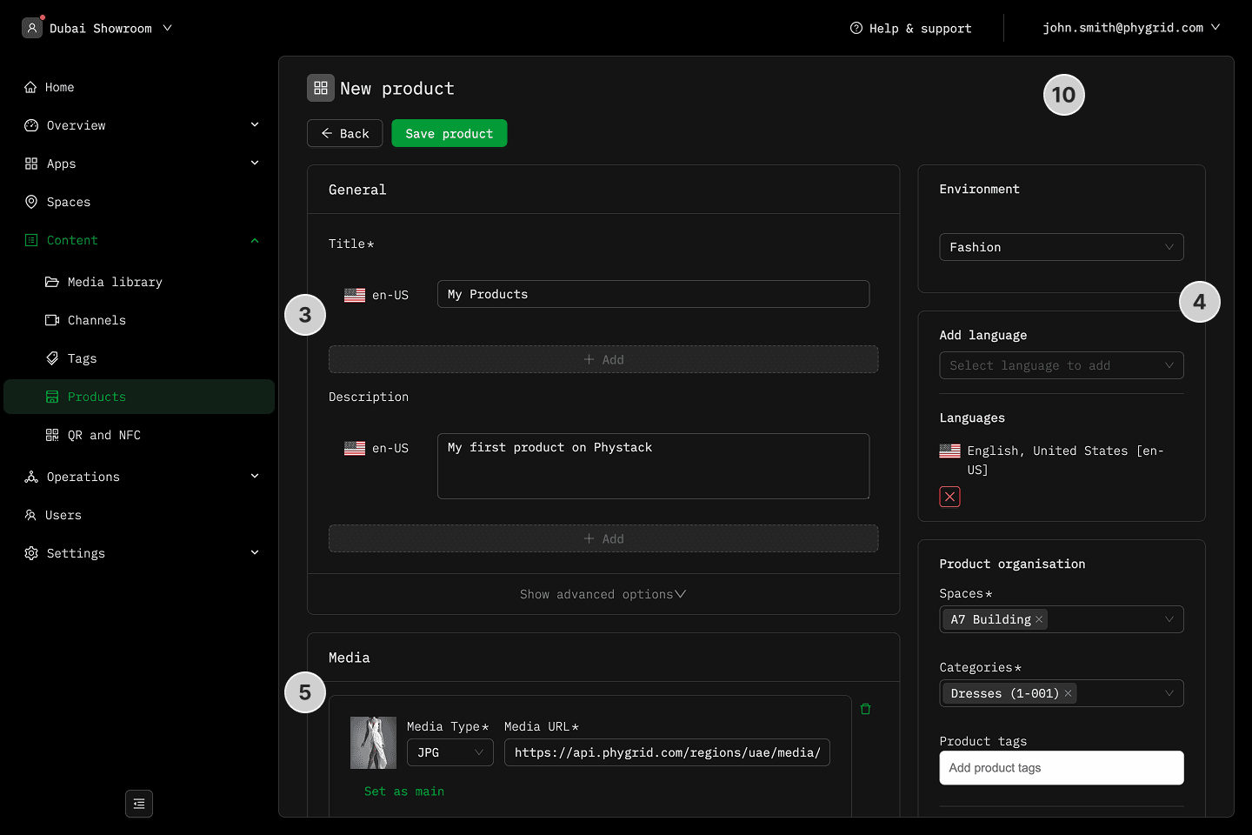The width and height of the screenshot is (1252, 835).
Task: Click the Save product button
Action: pos(449,133)
